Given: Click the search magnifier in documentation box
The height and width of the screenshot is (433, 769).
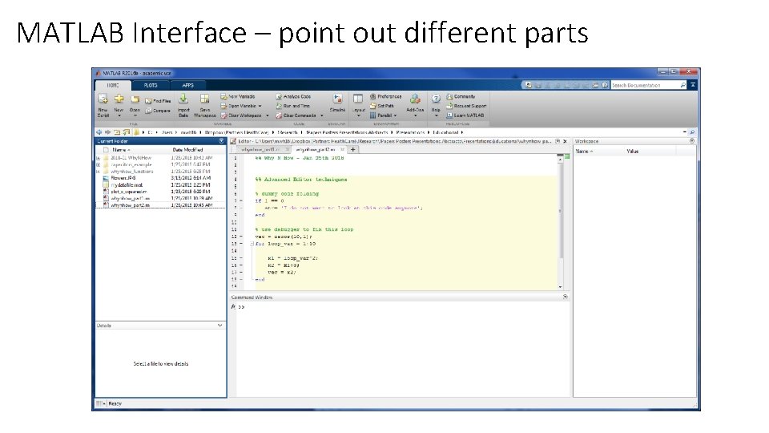Looking at the screenshot, I should [x=682, y=85].
